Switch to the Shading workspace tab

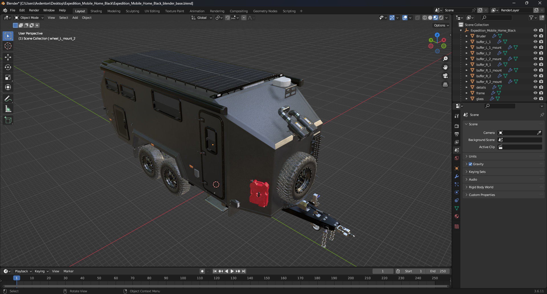pyautogui.click(x=96, y=11)
